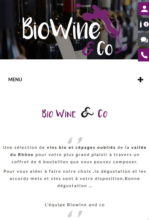Expand the menu with the plus icon
Image resolution: width=149 pixels, height=220 pixels.
tap(141, 80)
